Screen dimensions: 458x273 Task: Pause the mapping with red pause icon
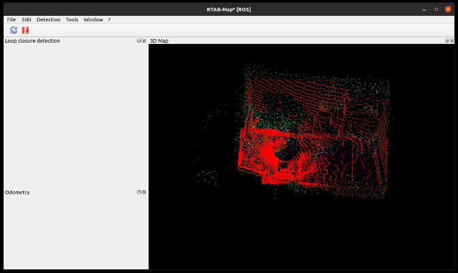point(25,30)
